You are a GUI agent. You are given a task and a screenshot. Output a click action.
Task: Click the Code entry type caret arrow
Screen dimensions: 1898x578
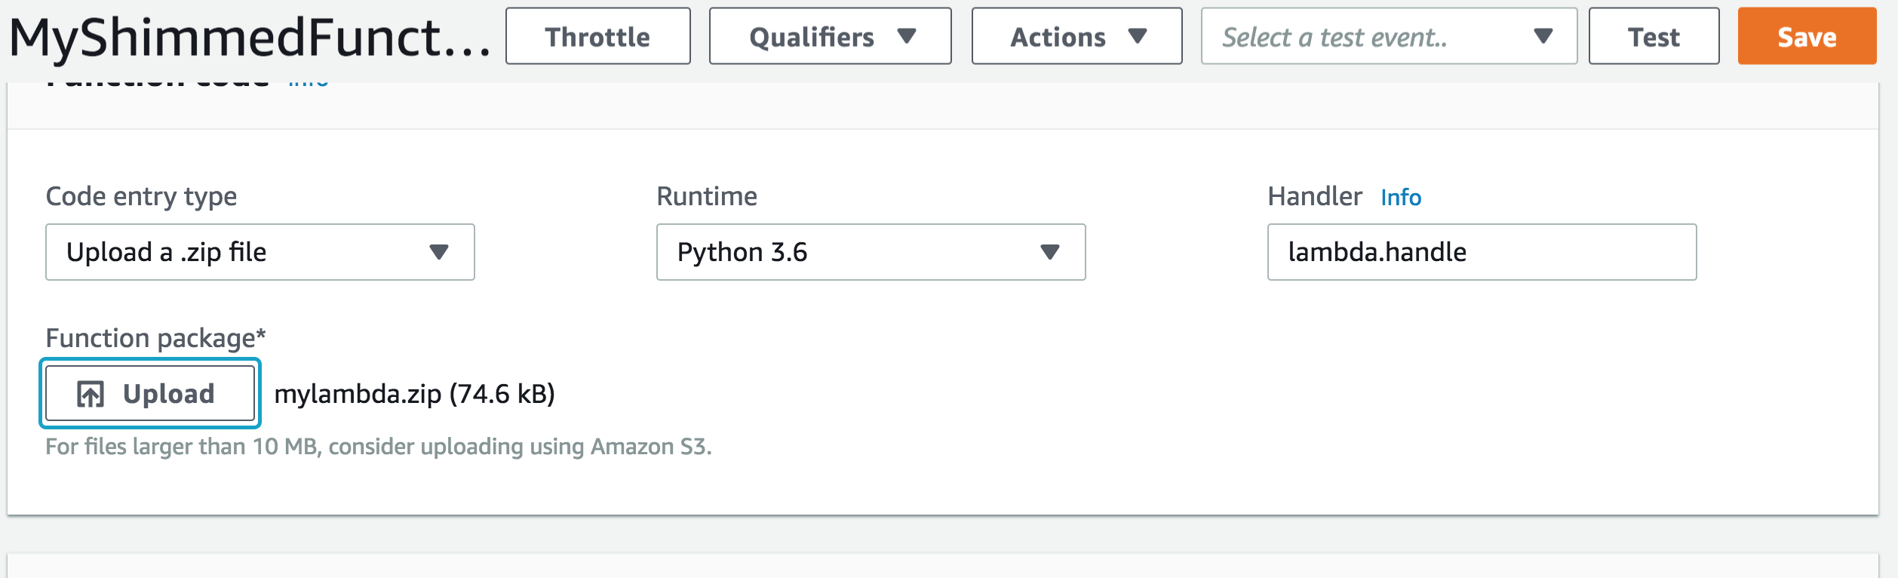point(439,252)
